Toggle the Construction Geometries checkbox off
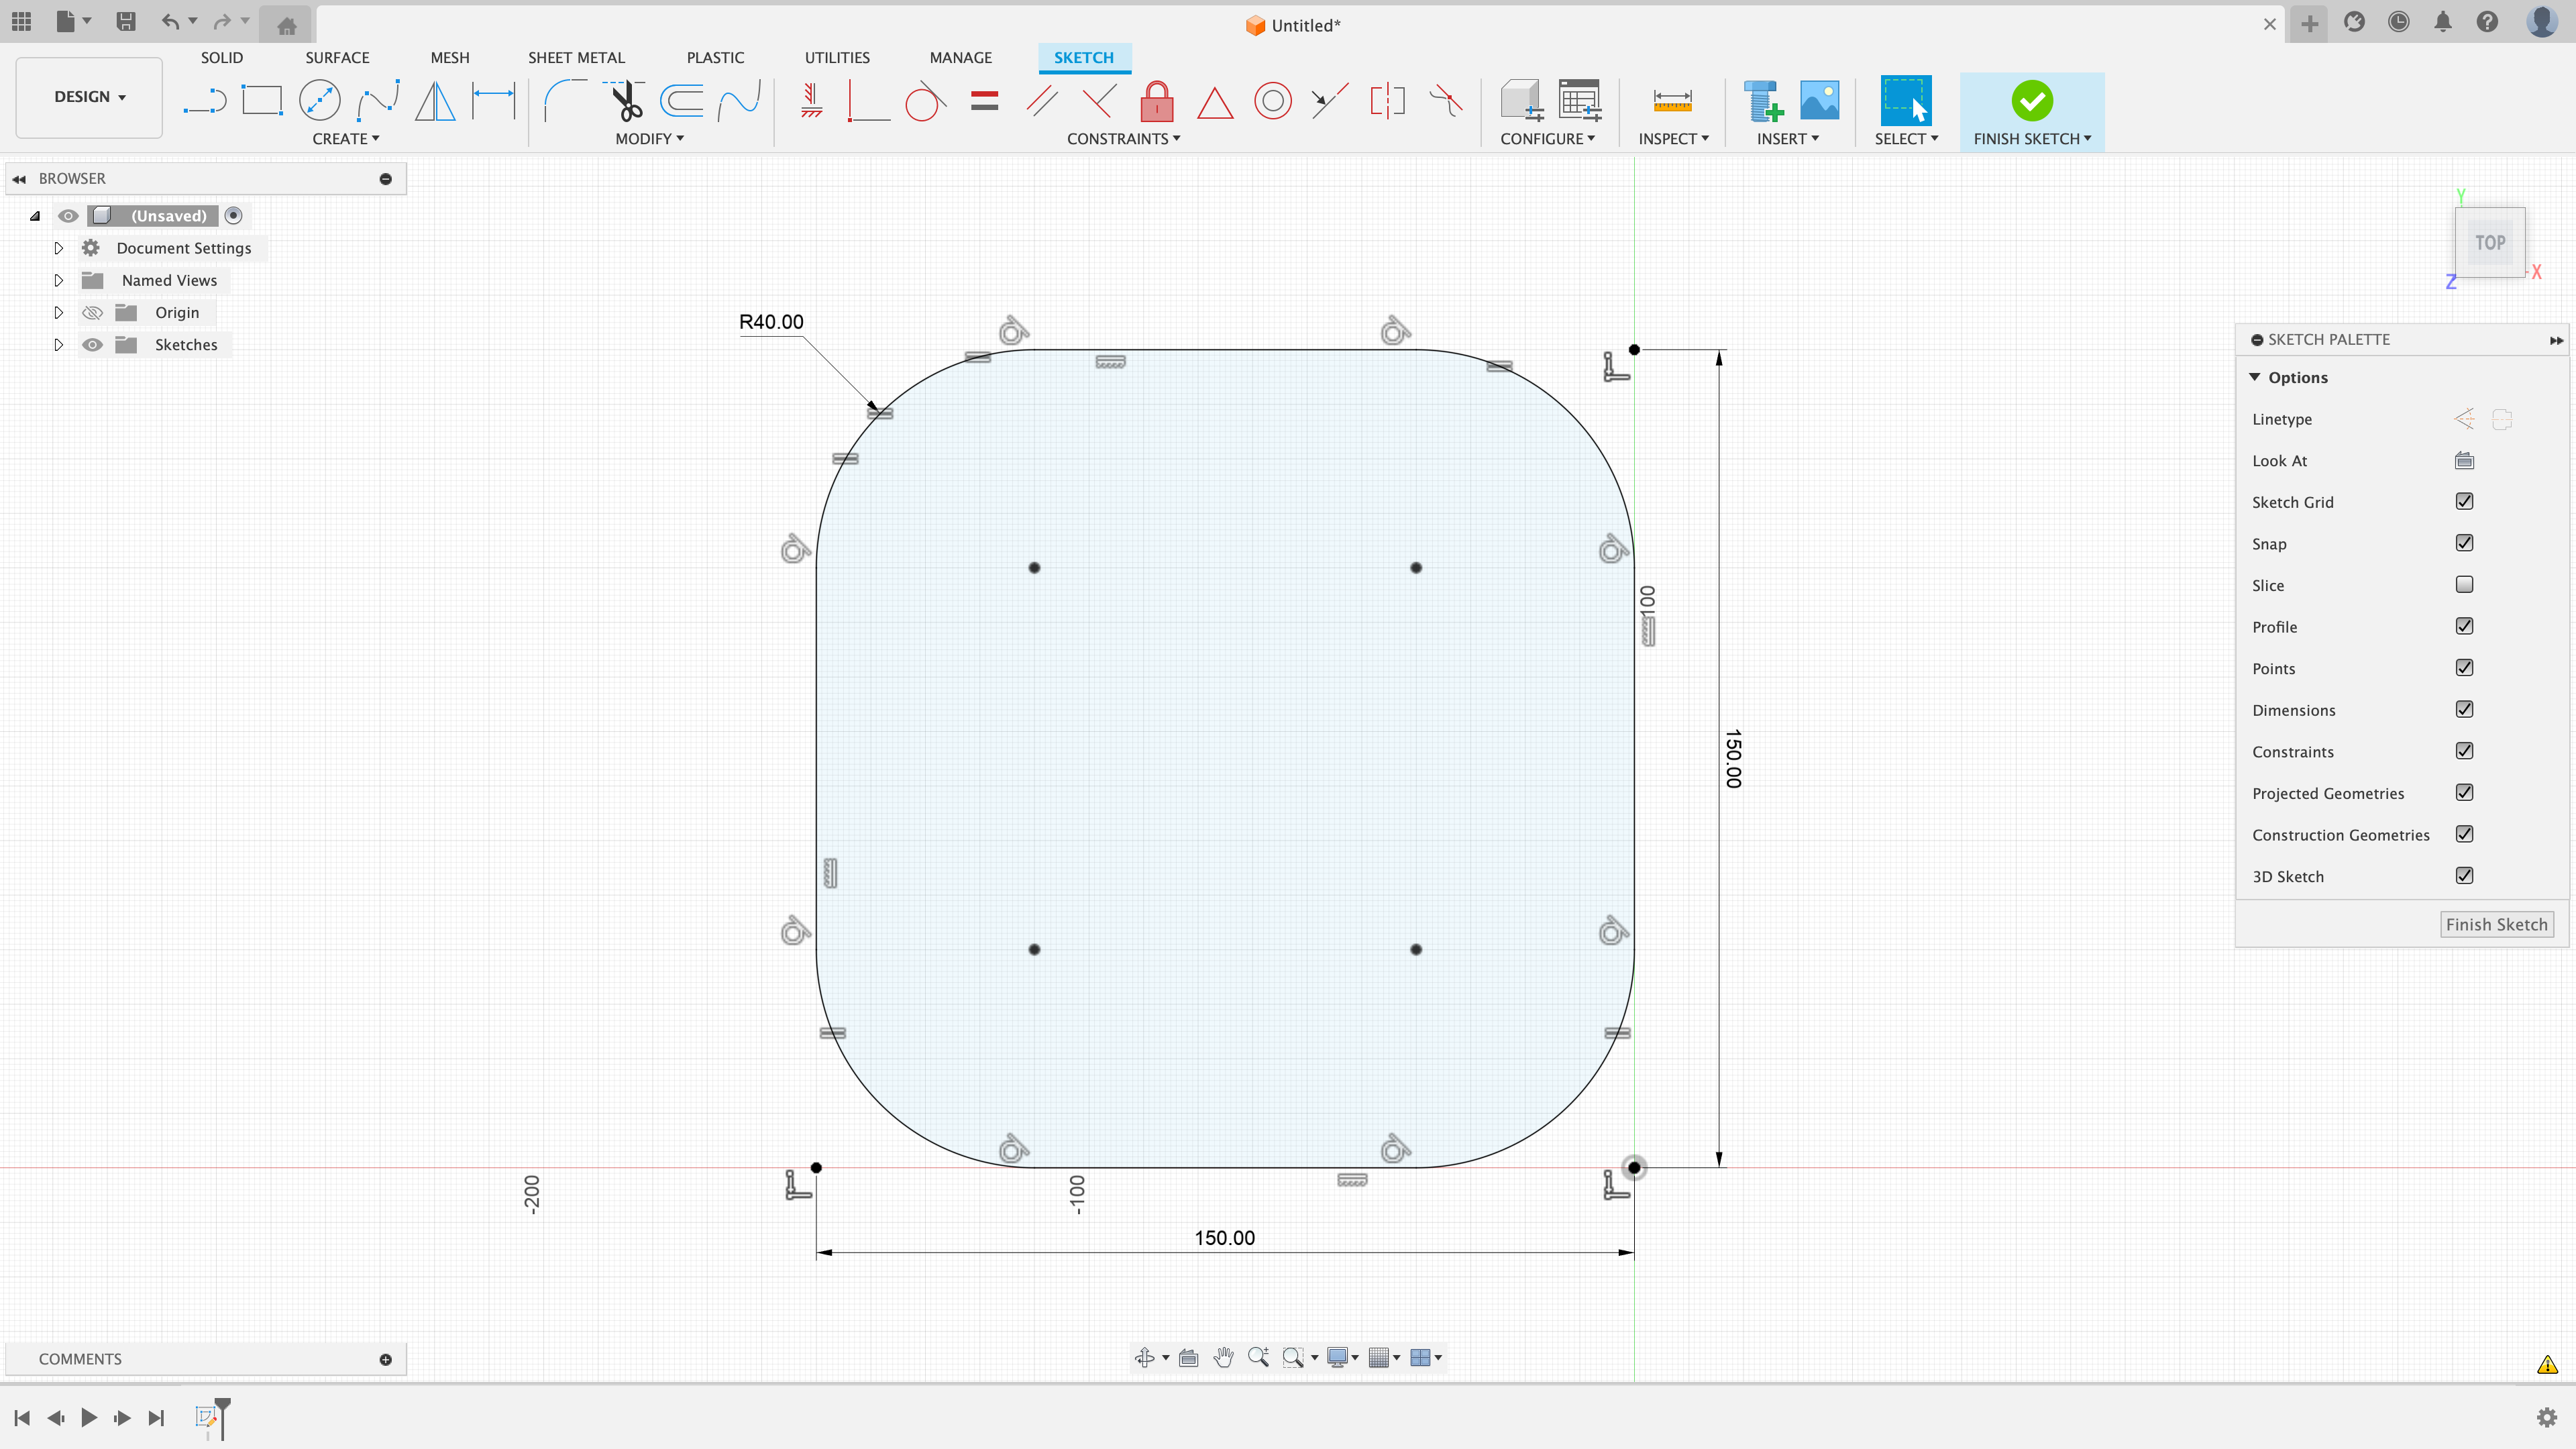This screenshot has height=1449, width=2576. (x=2465, y=833)
